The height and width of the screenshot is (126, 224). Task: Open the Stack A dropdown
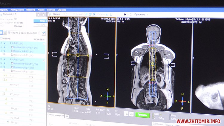[58, 14]
